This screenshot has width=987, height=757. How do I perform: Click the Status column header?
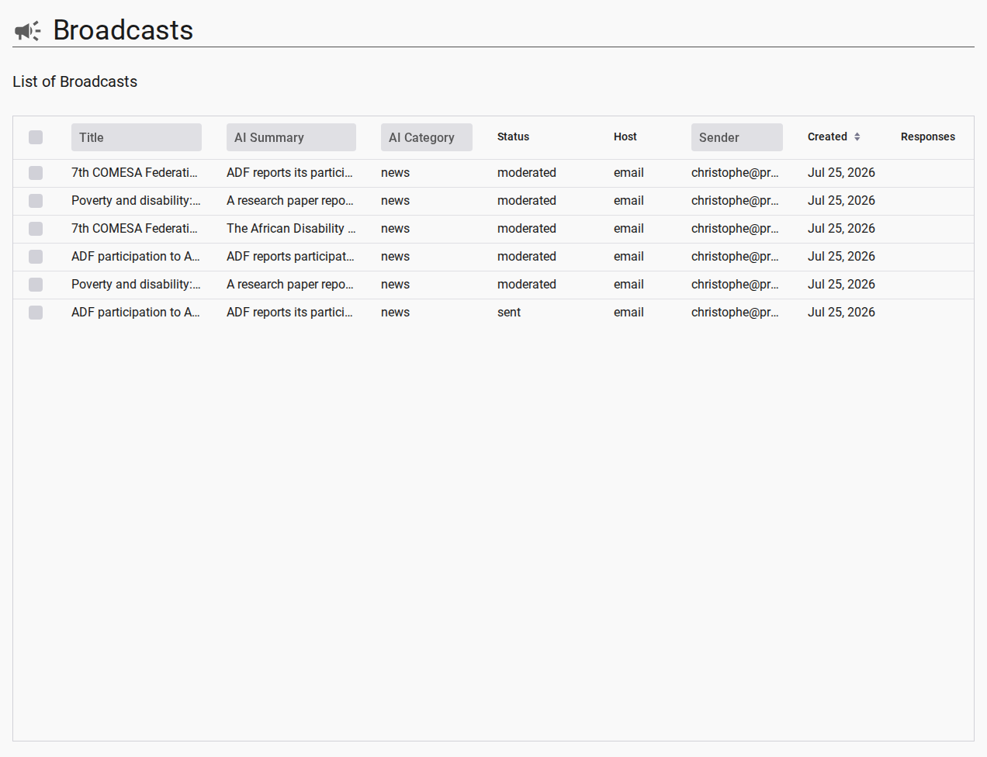[x=513, y=137]
